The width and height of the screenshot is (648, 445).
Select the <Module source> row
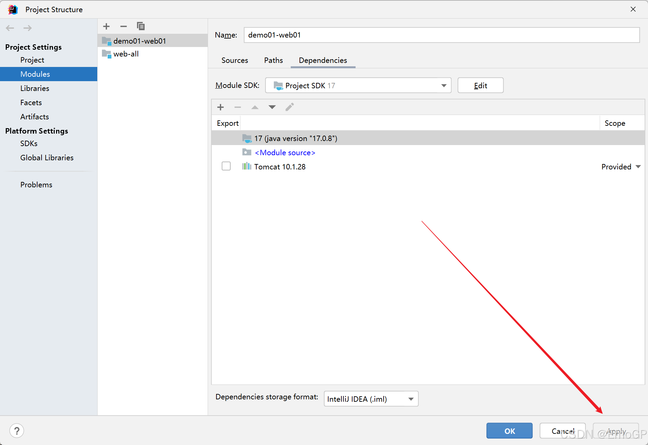(428, 153)
